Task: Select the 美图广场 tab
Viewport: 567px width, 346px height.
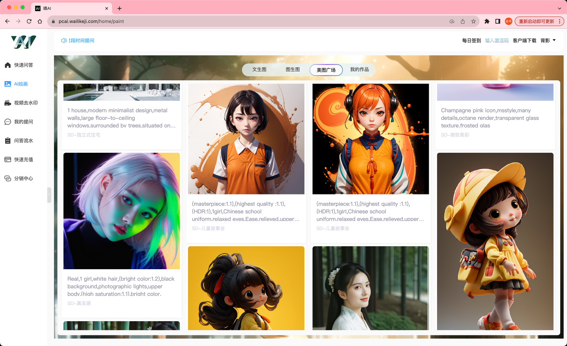Action: click(326, 70)
